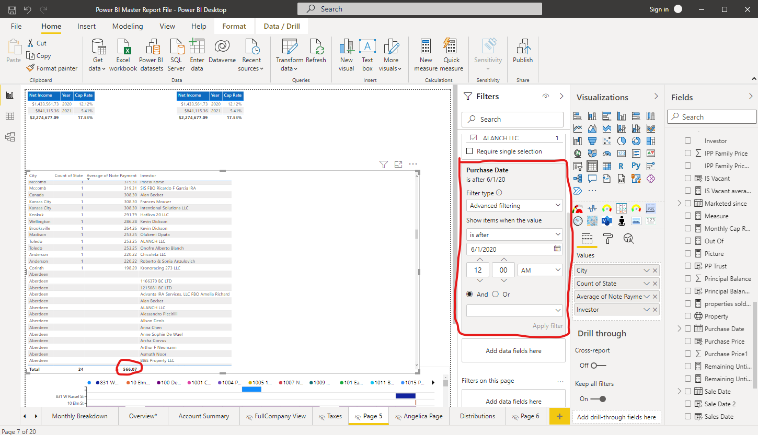Click the Cut command

pos(36,43)
